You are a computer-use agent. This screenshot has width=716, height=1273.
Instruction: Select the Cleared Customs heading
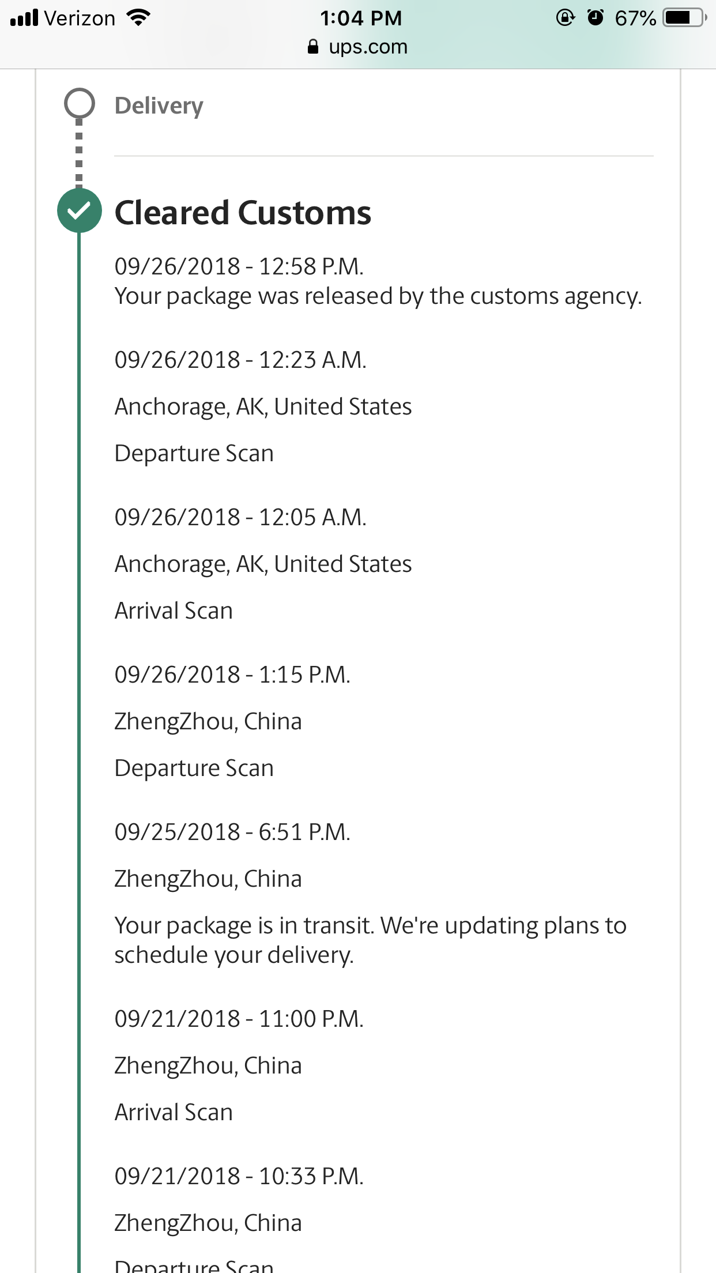pyautogui.click(x=243, y=213)
